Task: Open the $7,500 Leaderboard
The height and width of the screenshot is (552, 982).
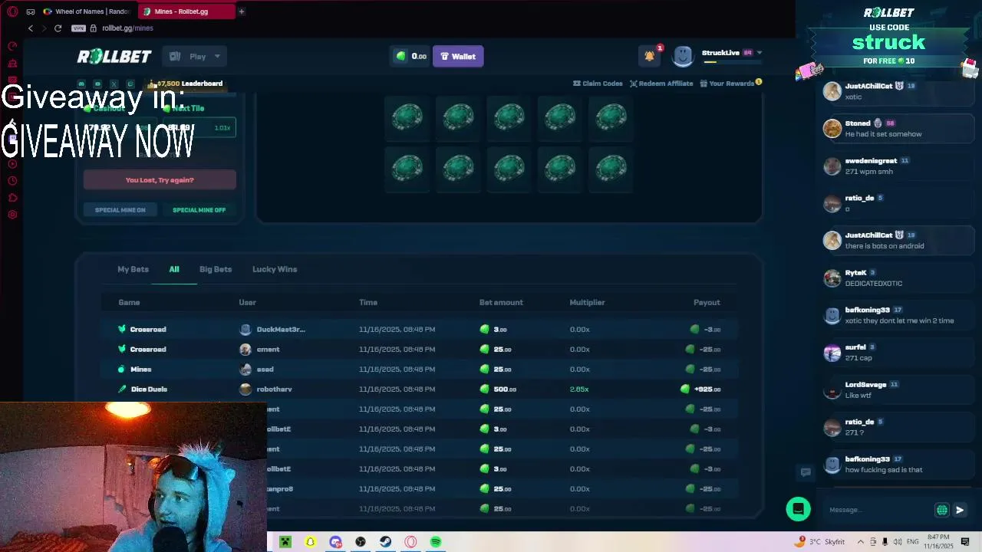Action: click(x=185, y=84)
